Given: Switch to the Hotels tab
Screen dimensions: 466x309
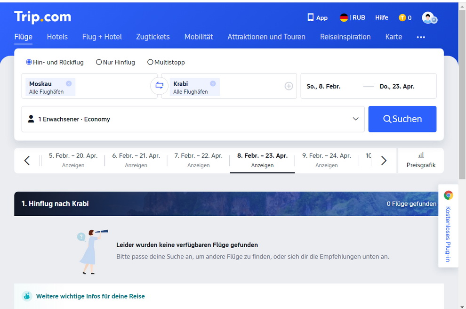Looking at the screenshot, I should [x=57, y=37].
